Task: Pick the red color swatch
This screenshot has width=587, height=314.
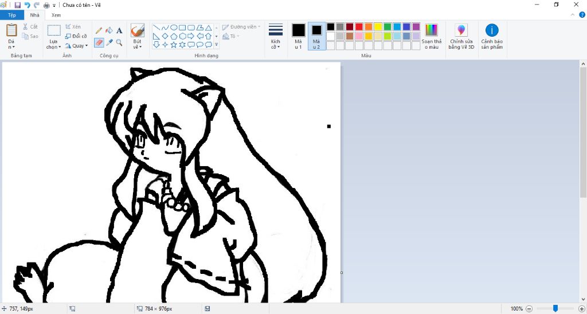Action: click(359, 26)
